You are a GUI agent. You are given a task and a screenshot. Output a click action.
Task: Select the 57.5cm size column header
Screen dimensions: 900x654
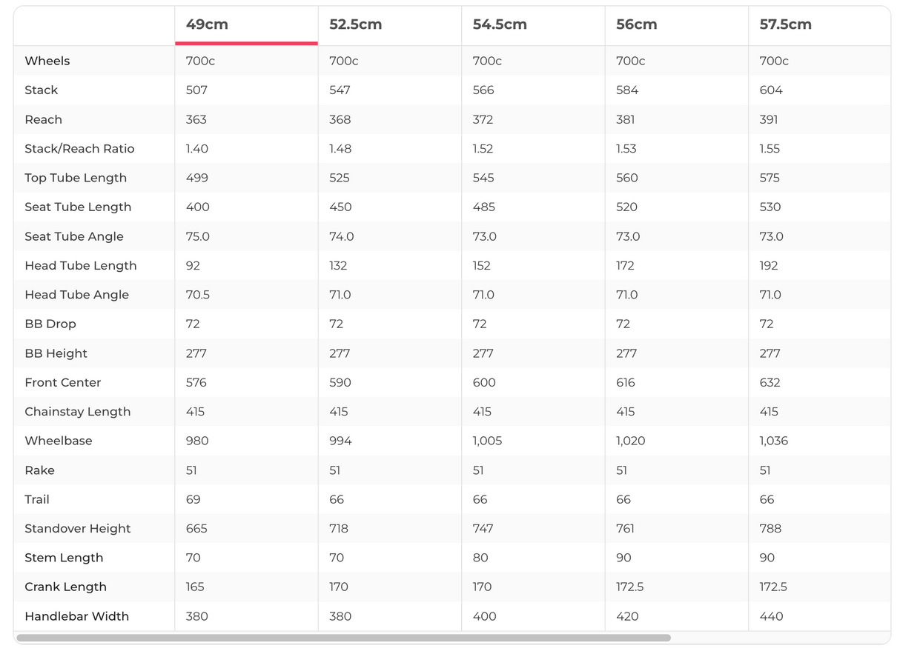tap(785, 24)
